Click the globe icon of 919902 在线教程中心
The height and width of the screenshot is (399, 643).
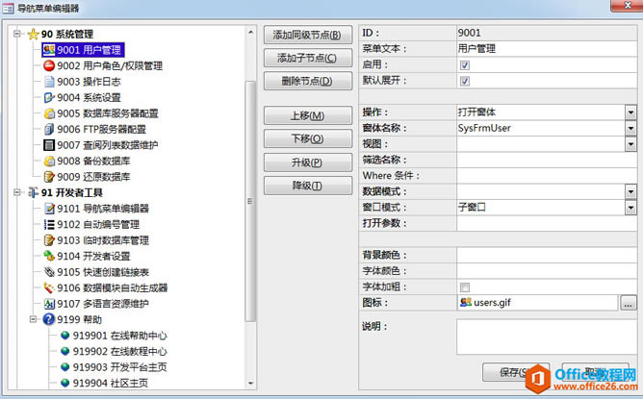coord(64,351)
